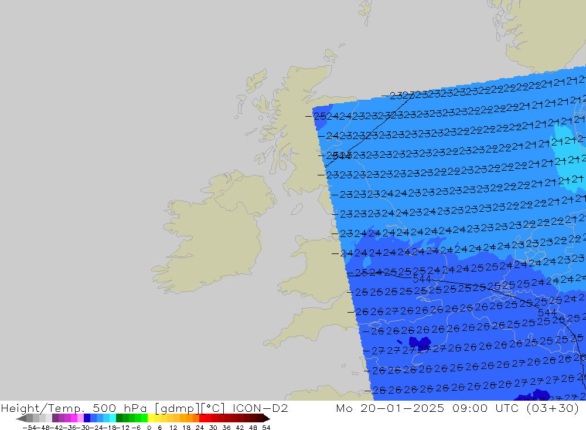Screen dimensions: 586x430
Task: Click the '54' label on the color scale
Action: pos(266,428)
